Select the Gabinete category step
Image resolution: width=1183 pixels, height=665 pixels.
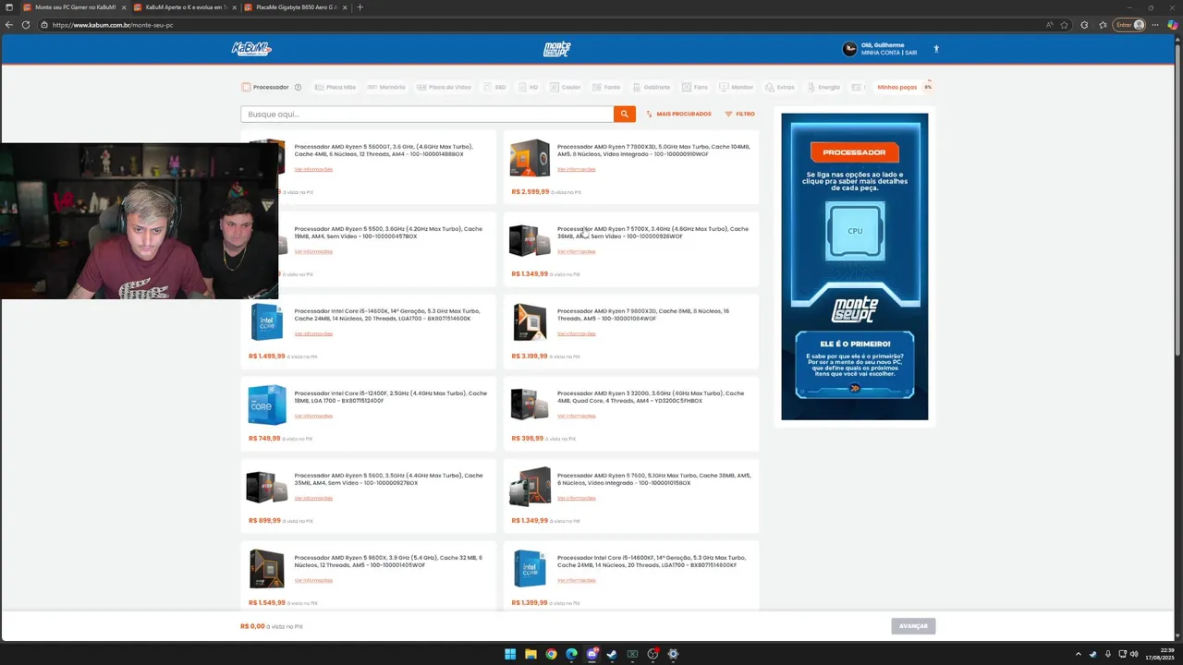[651, 87]
